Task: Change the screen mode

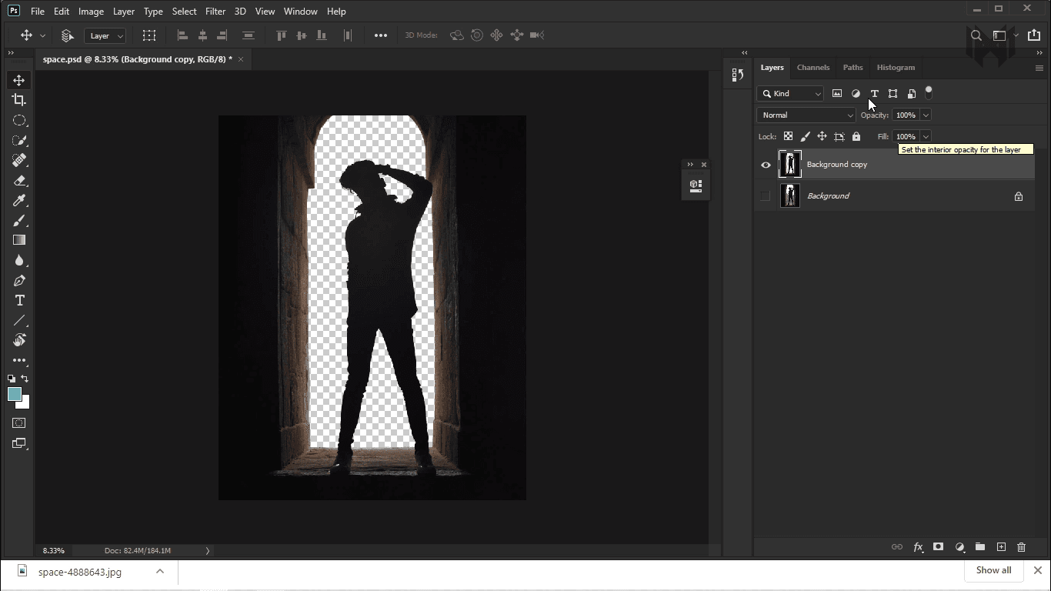Action: [x=19, y=443]
